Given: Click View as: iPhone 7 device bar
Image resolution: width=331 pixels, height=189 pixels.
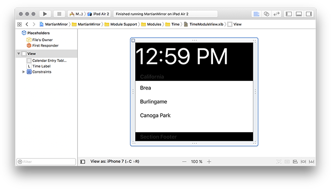Looking at the screenshot, I should [x=115, y=161].
